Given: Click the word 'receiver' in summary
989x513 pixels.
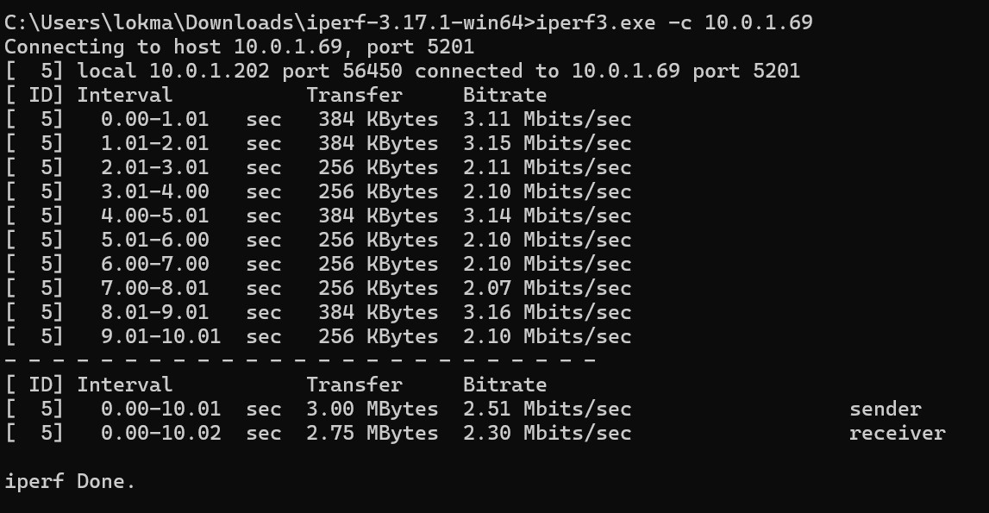Looking at the screenshot, I should coord(897,433).
